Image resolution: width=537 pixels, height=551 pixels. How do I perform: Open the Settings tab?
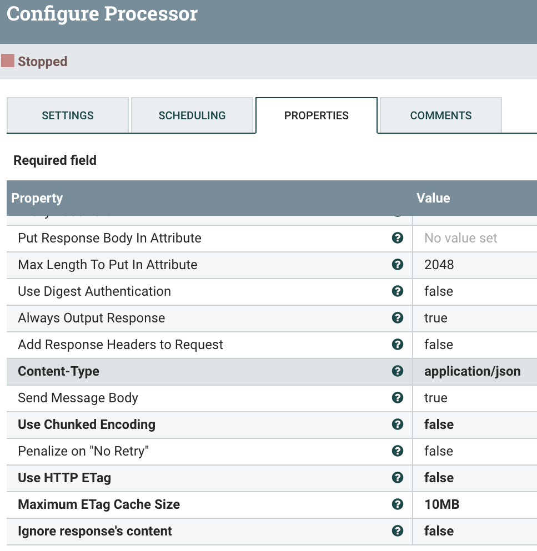[x=68, y=115]
